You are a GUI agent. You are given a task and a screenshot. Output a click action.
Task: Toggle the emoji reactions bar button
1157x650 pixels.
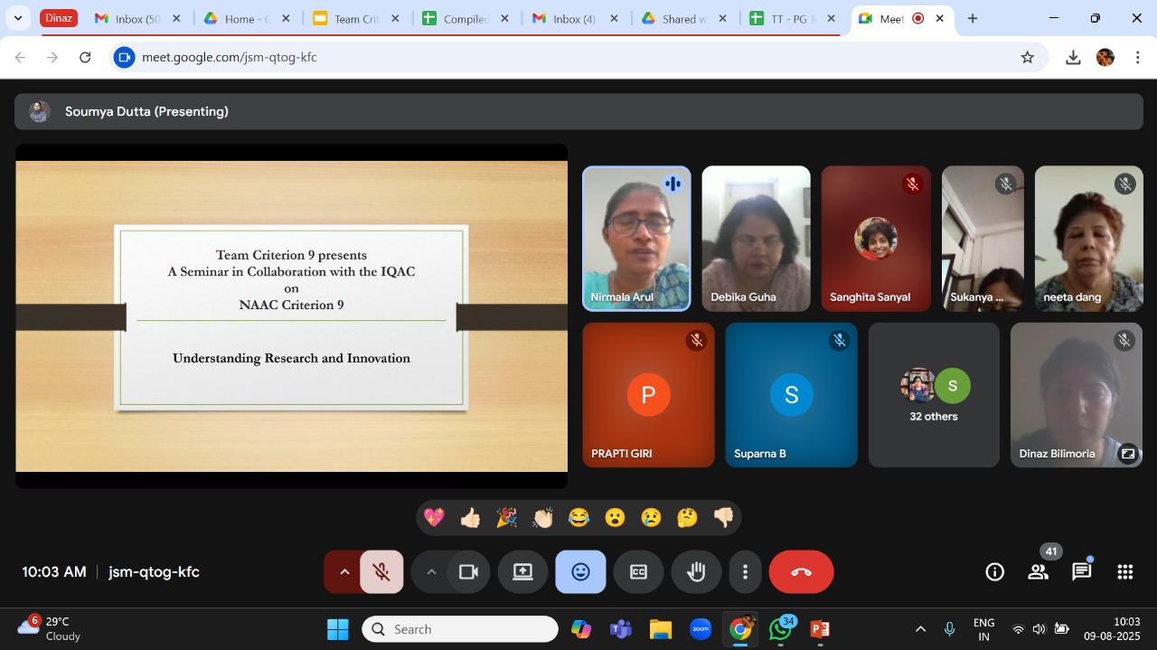[x=580, y=572]
